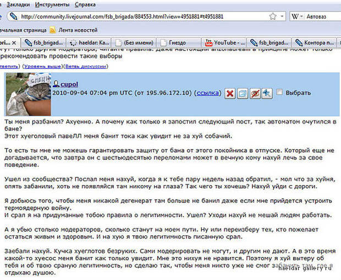Switch to the (Без имени) tab
Viewport: 341px width, 280px height.
pyautogui.click(x=134, y=43)
